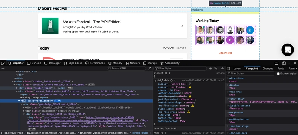The width and height of the screenshot is (298, 135).
Task: Select the div.grid_1e9db breadcrumb
Action: tap(140, 133)
